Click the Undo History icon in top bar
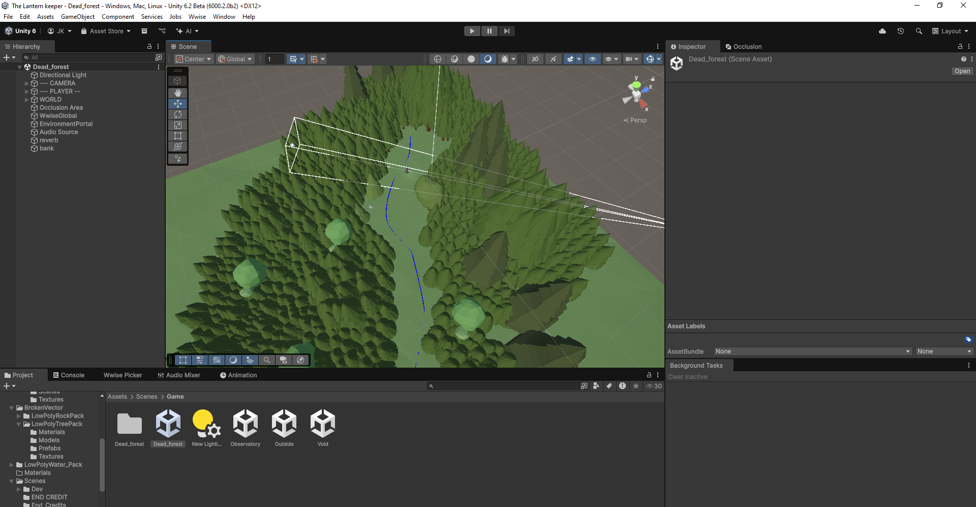 900,31
